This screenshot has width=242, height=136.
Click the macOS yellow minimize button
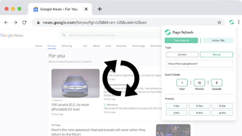[x=13, y=9]
